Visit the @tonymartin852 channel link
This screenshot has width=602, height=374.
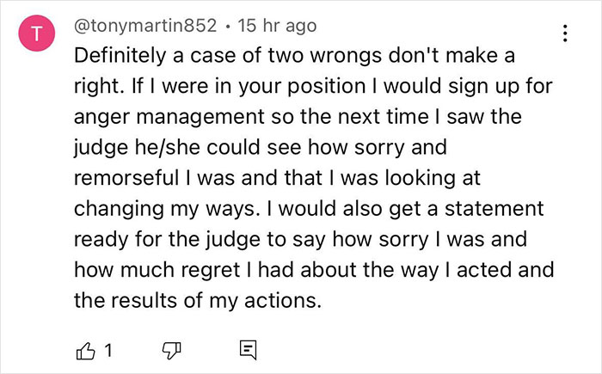tap(143, 28)
